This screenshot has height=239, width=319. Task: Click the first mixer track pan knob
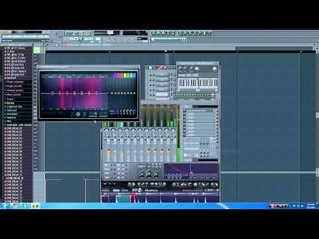[x=107, y=130]
